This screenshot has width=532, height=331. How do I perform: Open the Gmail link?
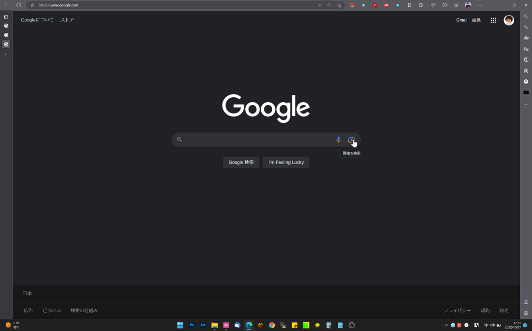(x=461, y=20)
